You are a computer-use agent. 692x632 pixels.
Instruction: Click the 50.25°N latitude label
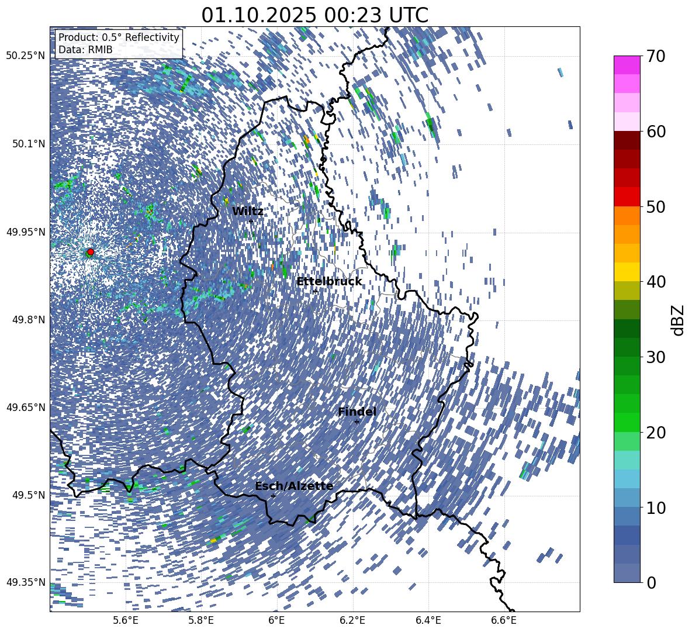(26, 56)
